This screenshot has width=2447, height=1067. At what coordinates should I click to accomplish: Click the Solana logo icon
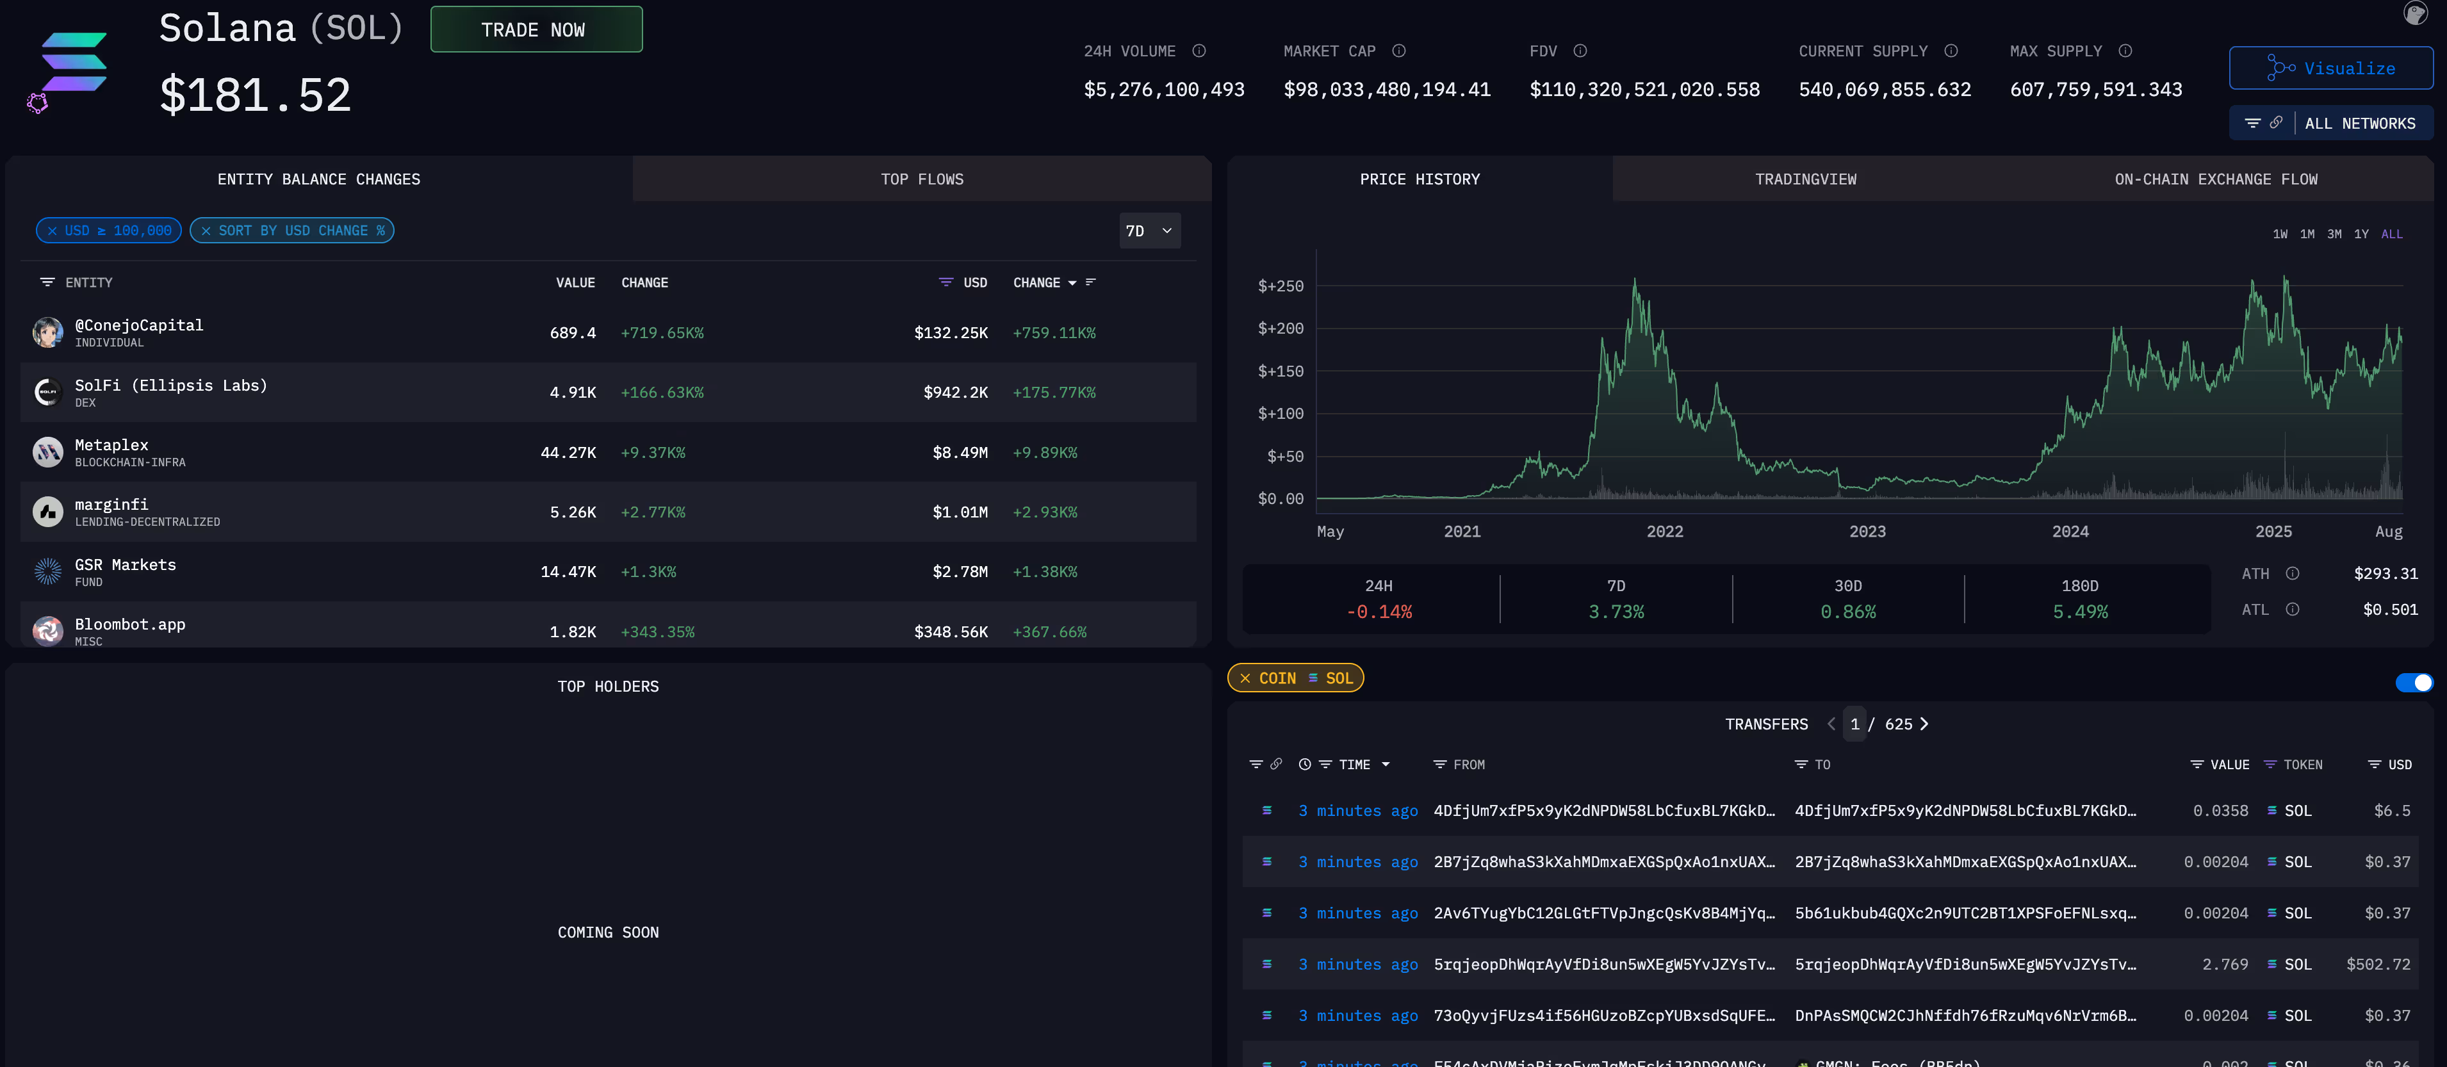click(74, 63)
